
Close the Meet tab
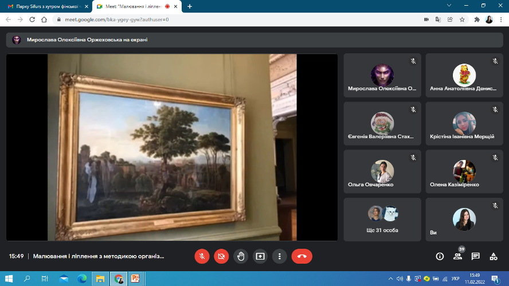(x=175, y=6)
